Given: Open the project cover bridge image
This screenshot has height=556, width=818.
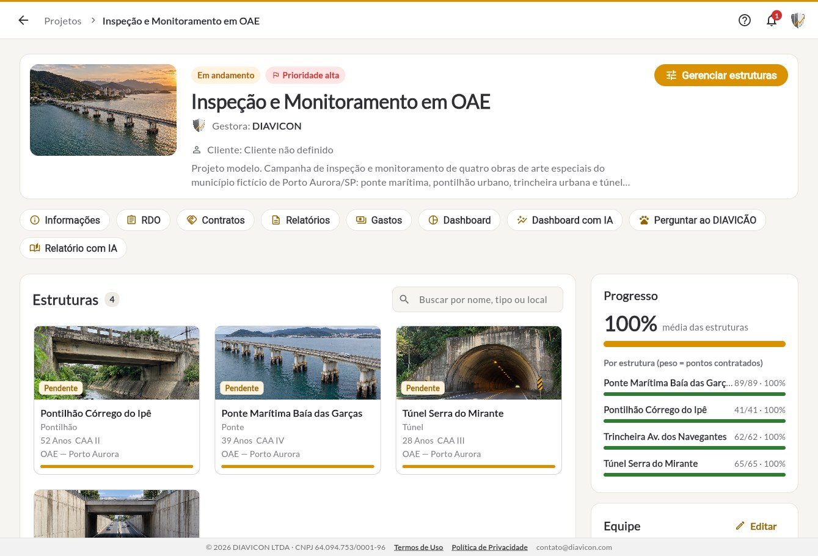Looking at the screenshot, I should click(103, 110).
